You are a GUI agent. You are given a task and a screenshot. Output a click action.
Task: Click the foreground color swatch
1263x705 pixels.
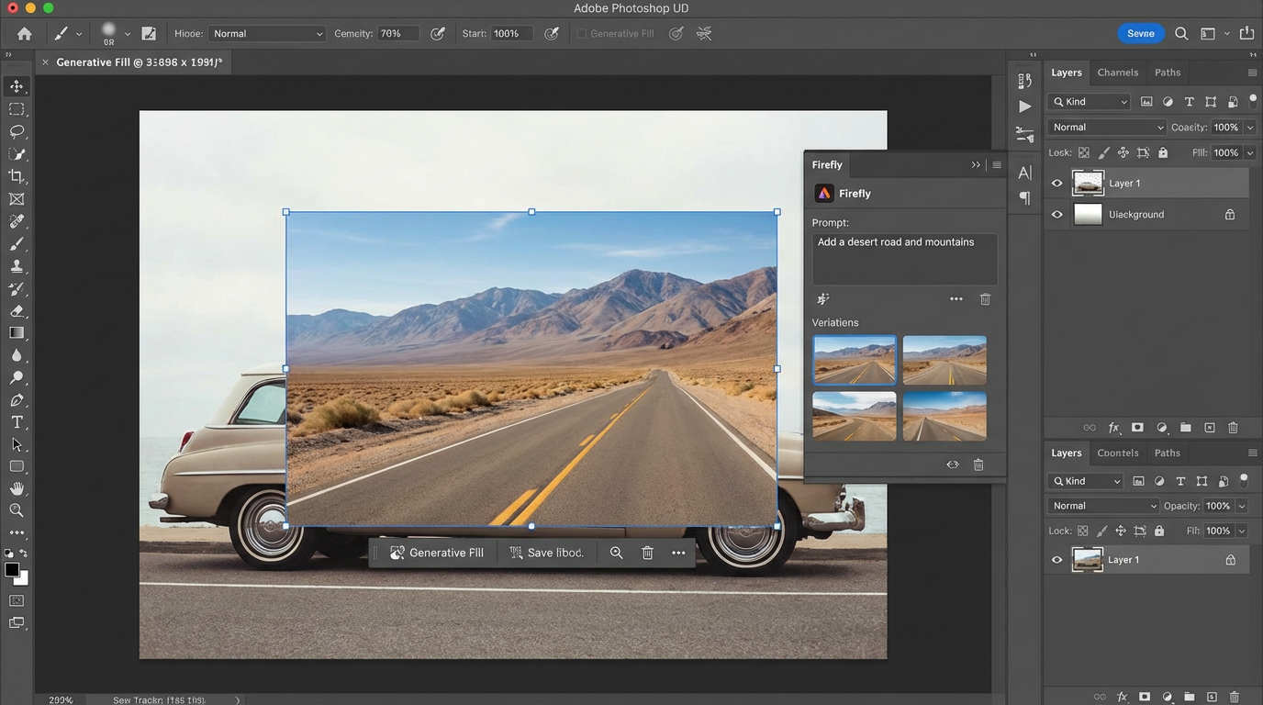[x=12, y=570]
